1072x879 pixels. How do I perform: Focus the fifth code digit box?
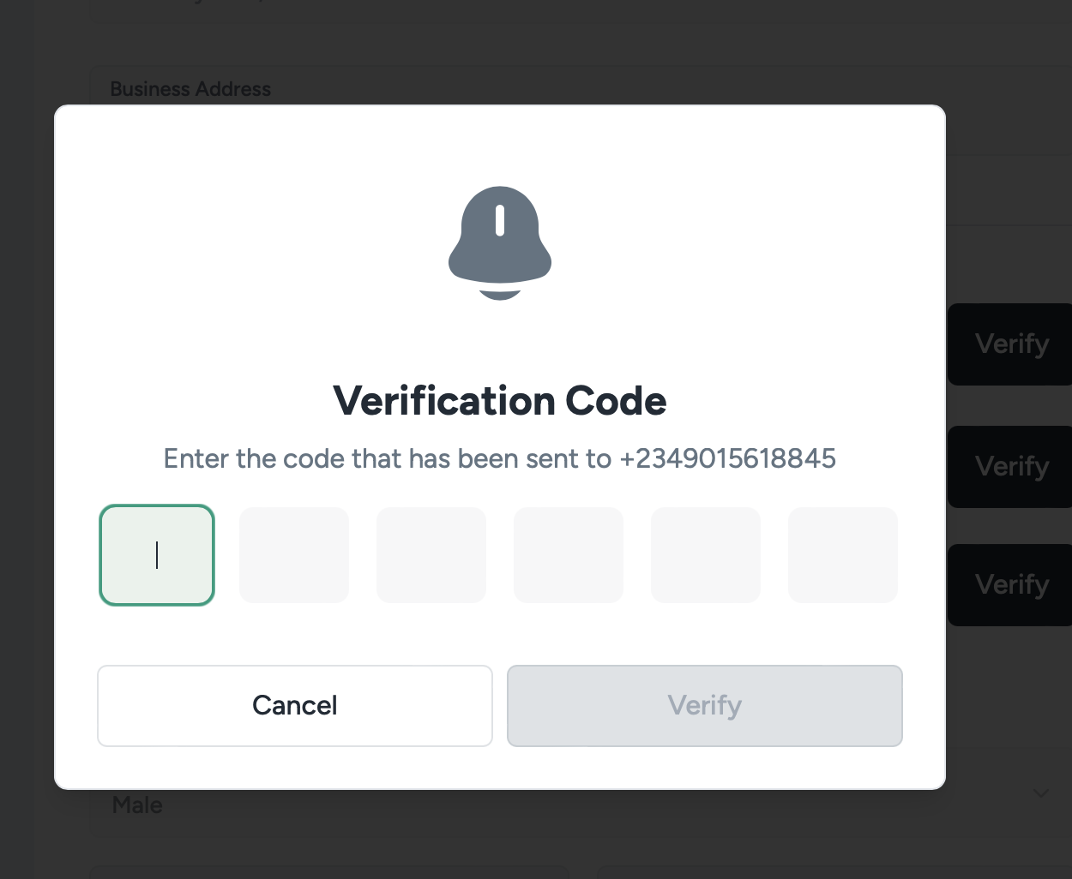[x=706, y=555]
